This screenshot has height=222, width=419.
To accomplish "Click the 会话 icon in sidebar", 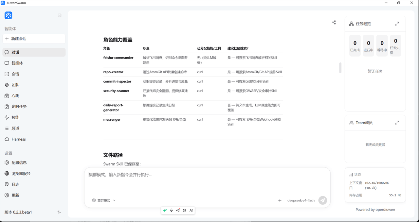I will (7, 74).
